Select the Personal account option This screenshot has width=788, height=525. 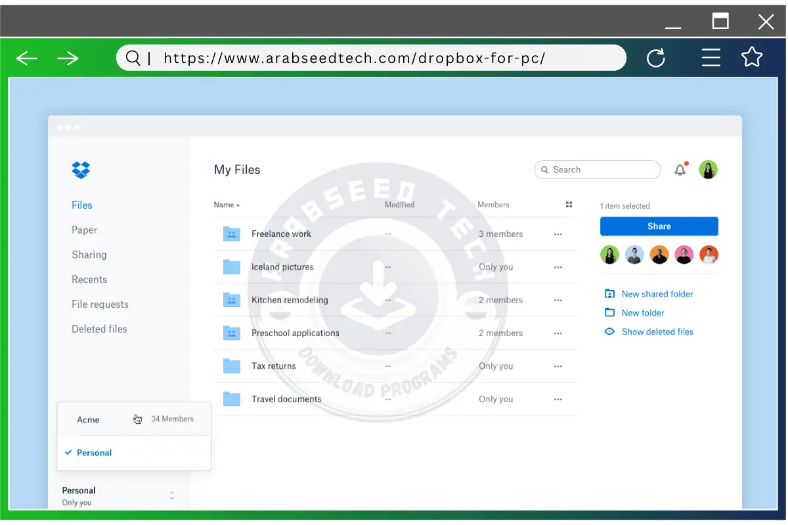point(95,453)
